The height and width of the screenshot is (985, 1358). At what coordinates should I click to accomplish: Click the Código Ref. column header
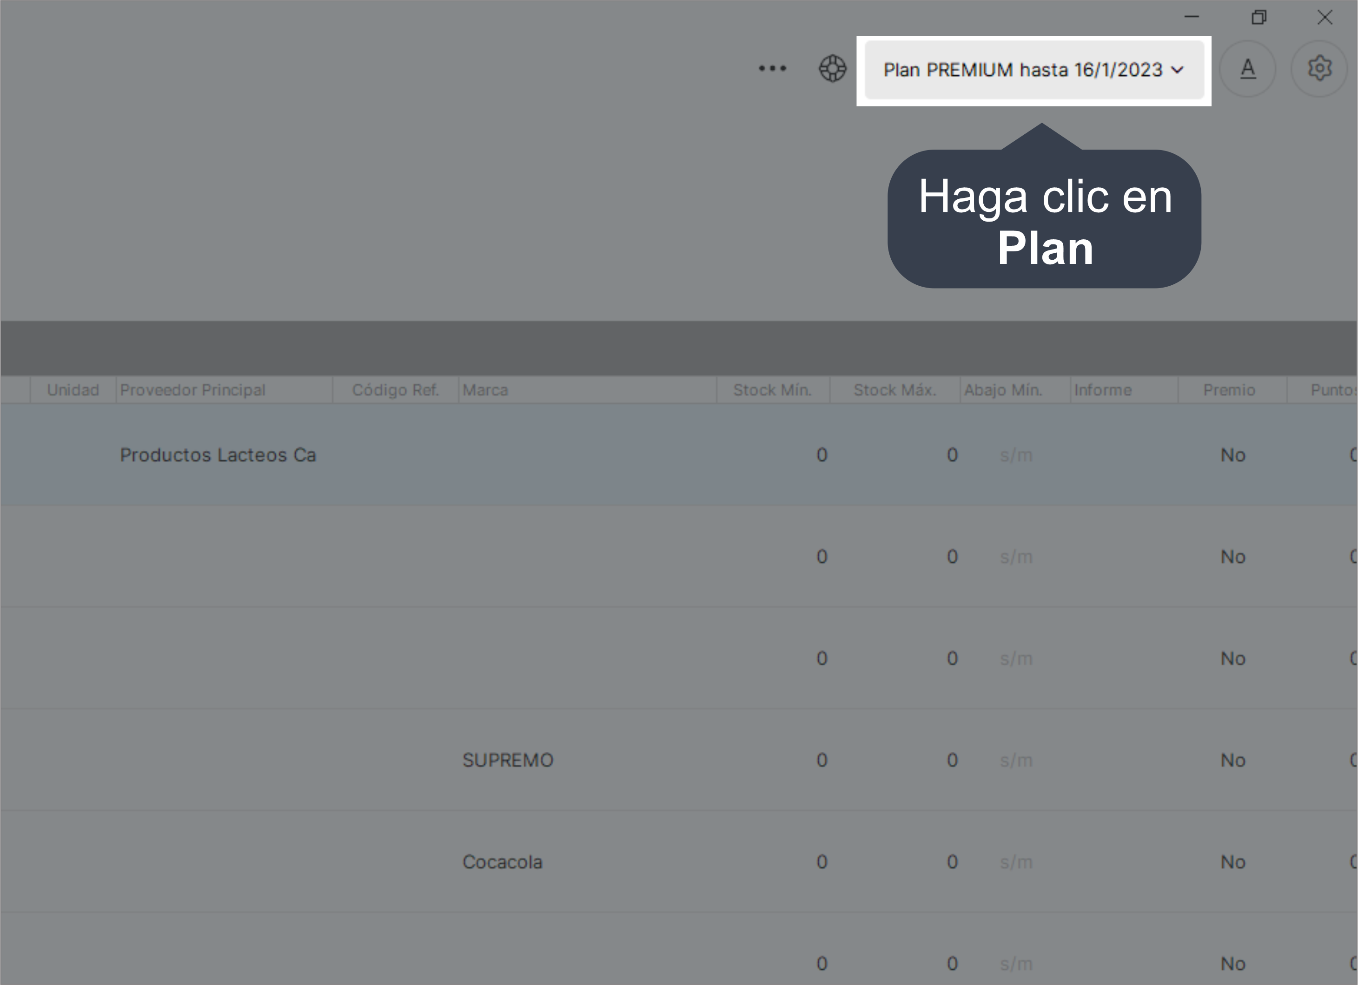tap(395, 390)
